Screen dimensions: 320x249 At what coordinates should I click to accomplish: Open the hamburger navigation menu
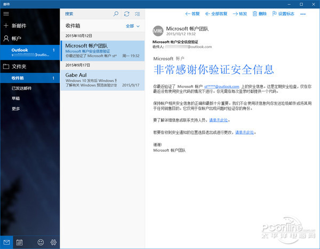tap(6, 14)
